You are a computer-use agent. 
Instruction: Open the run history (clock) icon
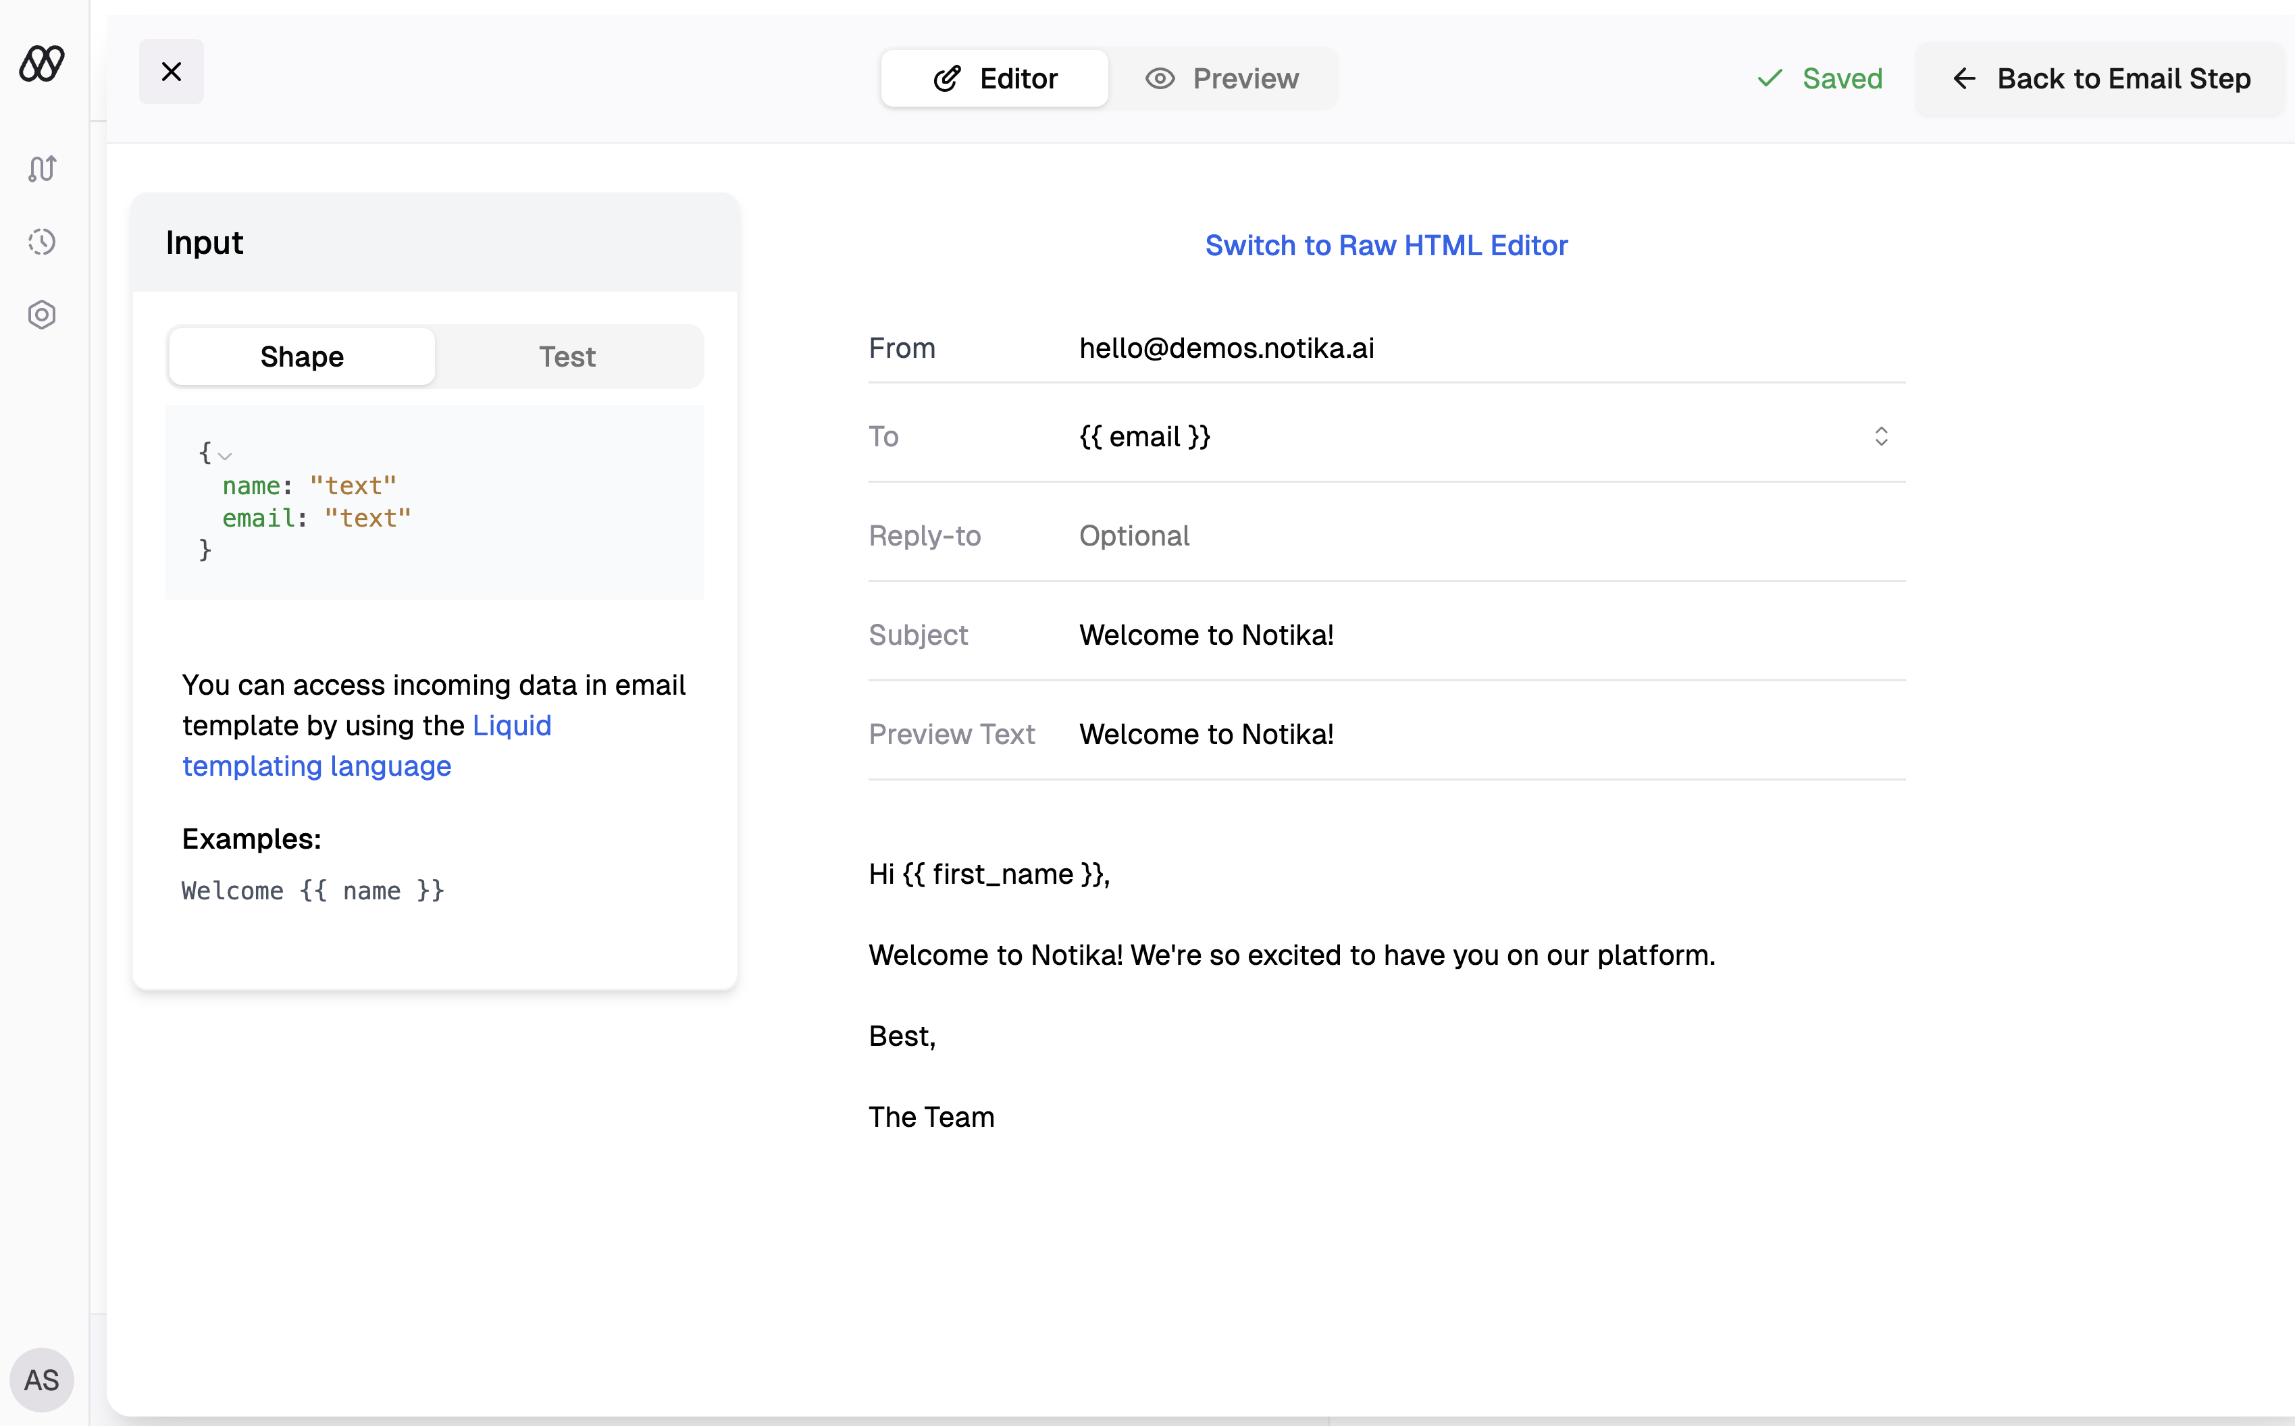point(41,242)
